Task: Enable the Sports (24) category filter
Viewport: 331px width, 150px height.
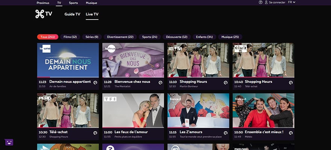Action: point(149,37)
